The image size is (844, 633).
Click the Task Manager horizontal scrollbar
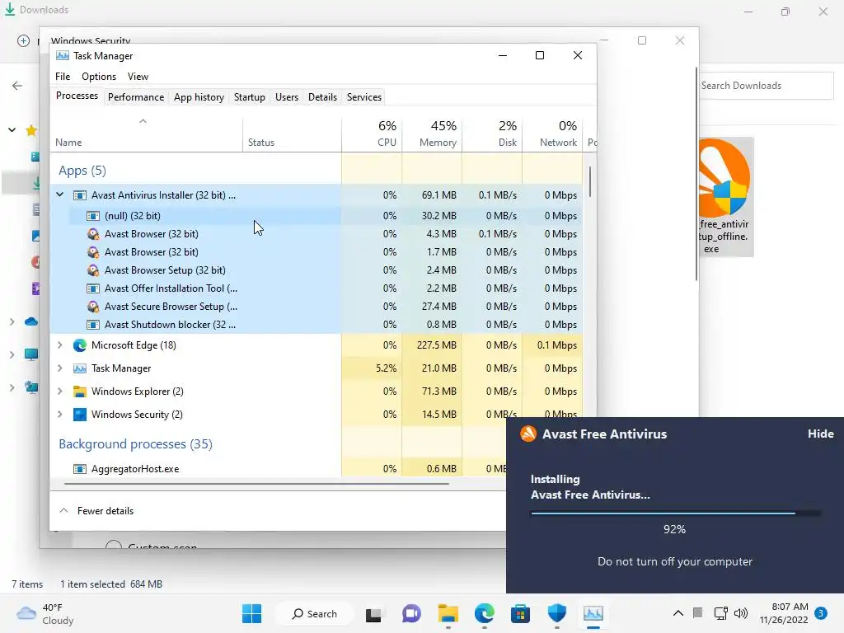pos(256,483)
